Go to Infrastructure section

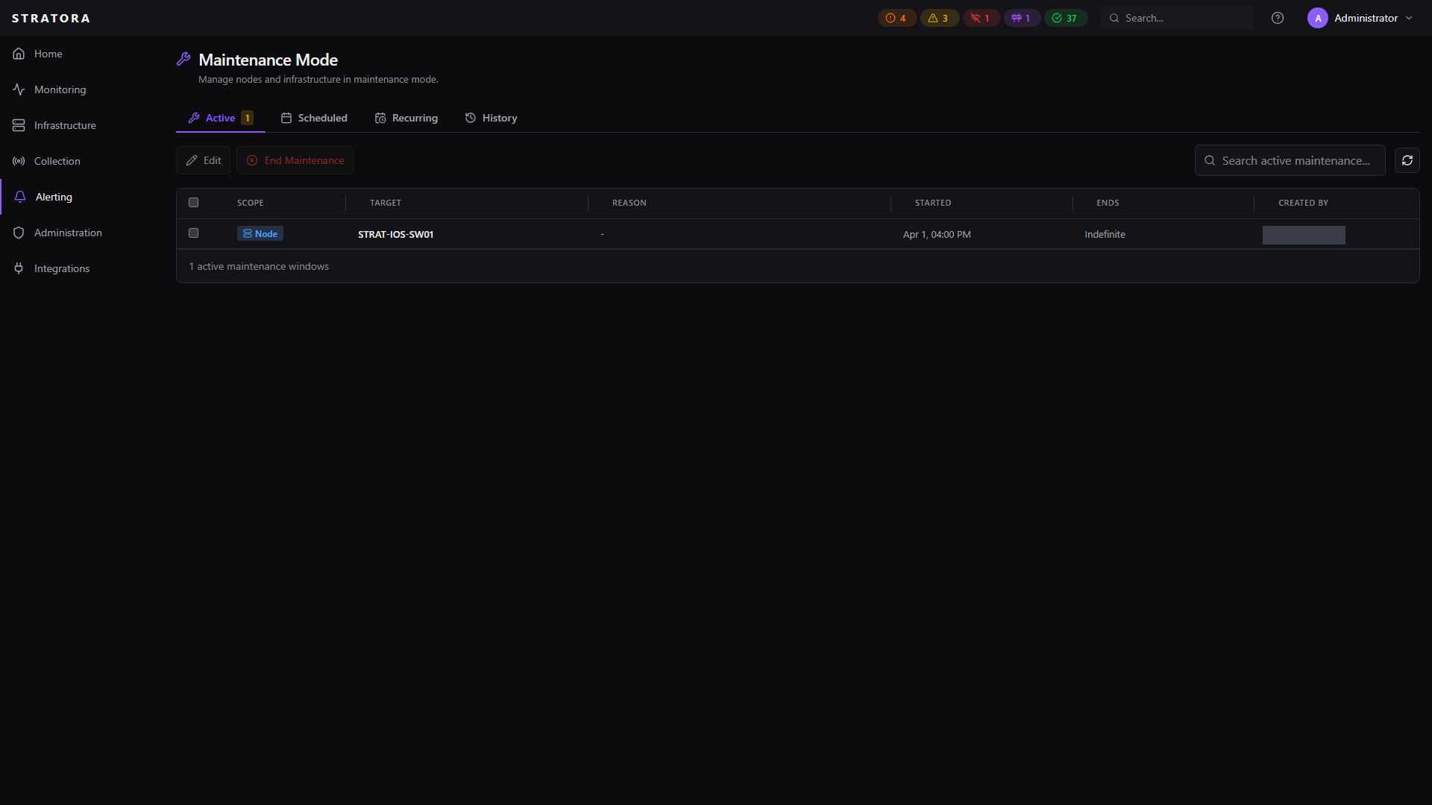65,125
